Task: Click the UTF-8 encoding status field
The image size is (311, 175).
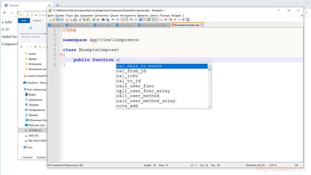Action: click(273, 165)
